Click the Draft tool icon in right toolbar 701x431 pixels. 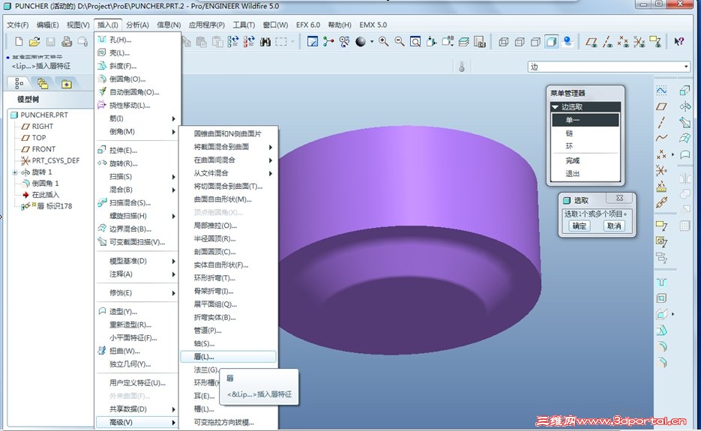[x=661, y=331]
